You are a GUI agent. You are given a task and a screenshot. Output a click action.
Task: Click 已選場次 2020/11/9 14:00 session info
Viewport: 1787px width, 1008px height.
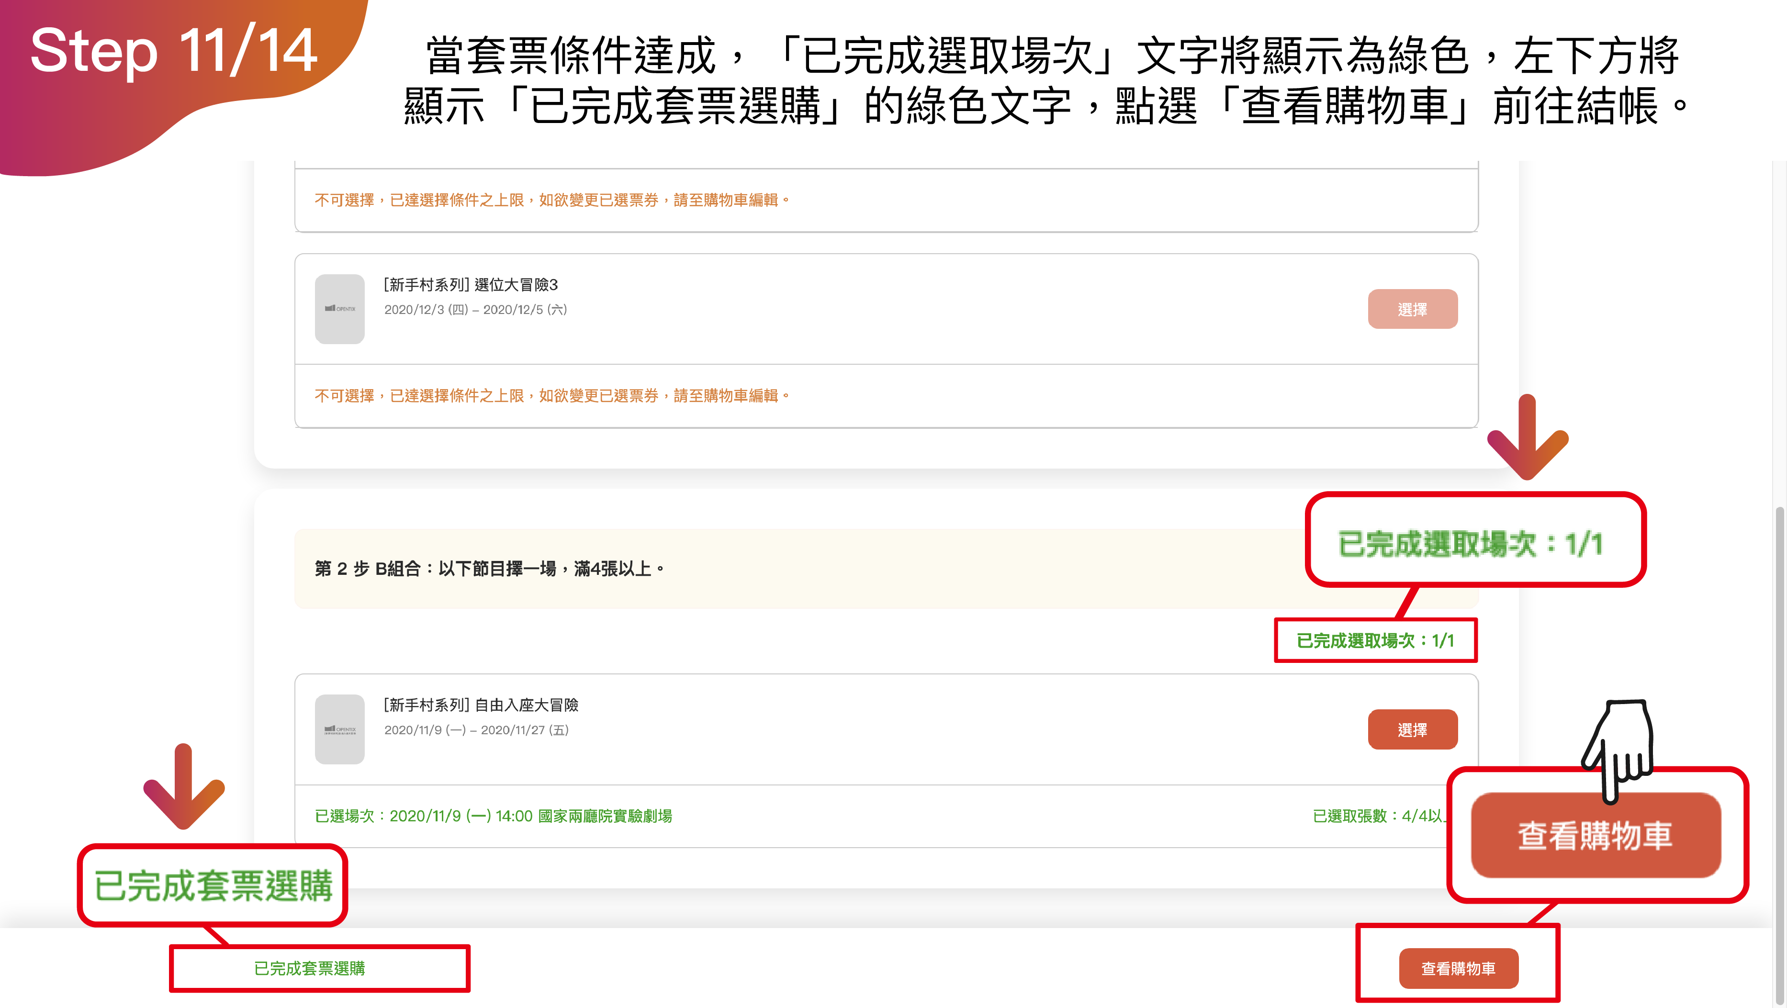pyautogui.click(x=493, y=816)
